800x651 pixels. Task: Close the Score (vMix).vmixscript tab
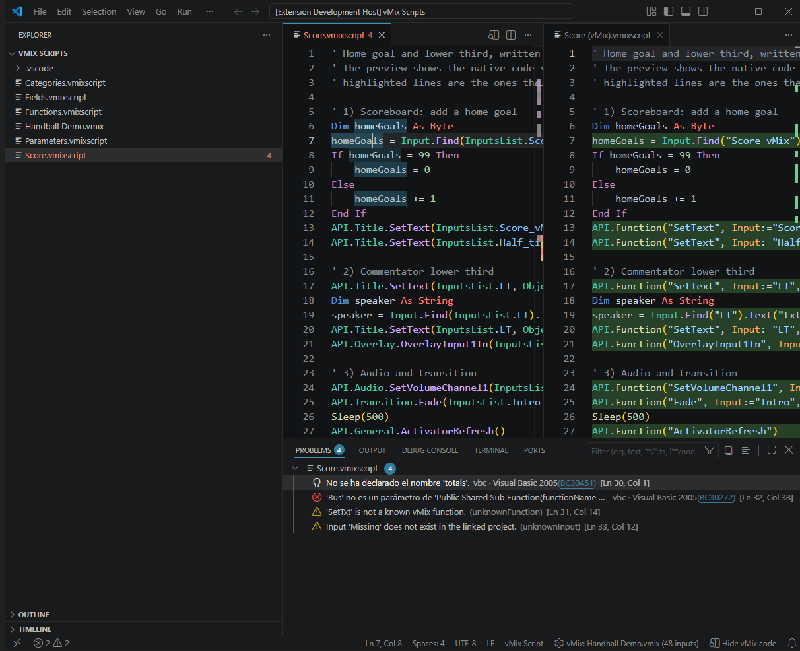tap(660, 35)
